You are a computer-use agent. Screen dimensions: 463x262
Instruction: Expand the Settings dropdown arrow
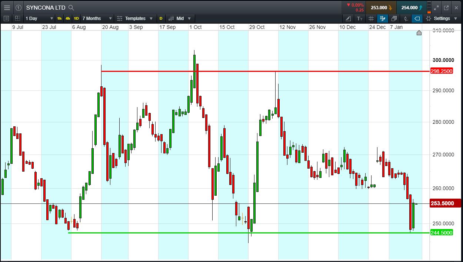[x=455, y=18]
